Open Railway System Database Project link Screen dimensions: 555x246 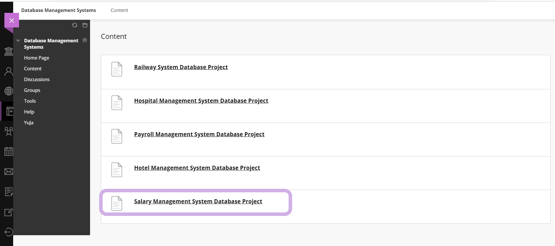(181, 67)
